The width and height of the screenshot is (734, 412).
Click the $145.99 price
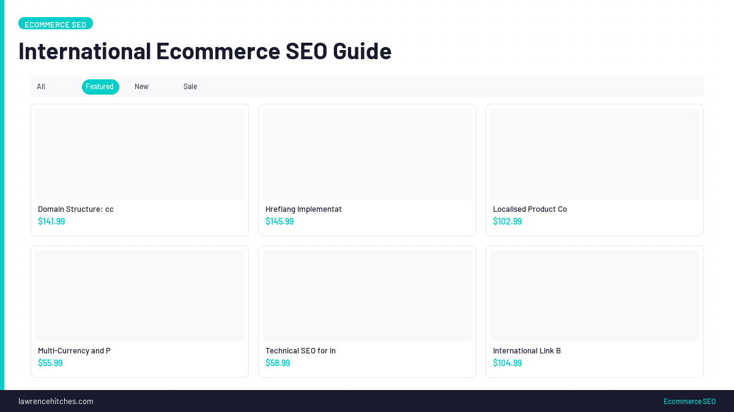[280, 222]
